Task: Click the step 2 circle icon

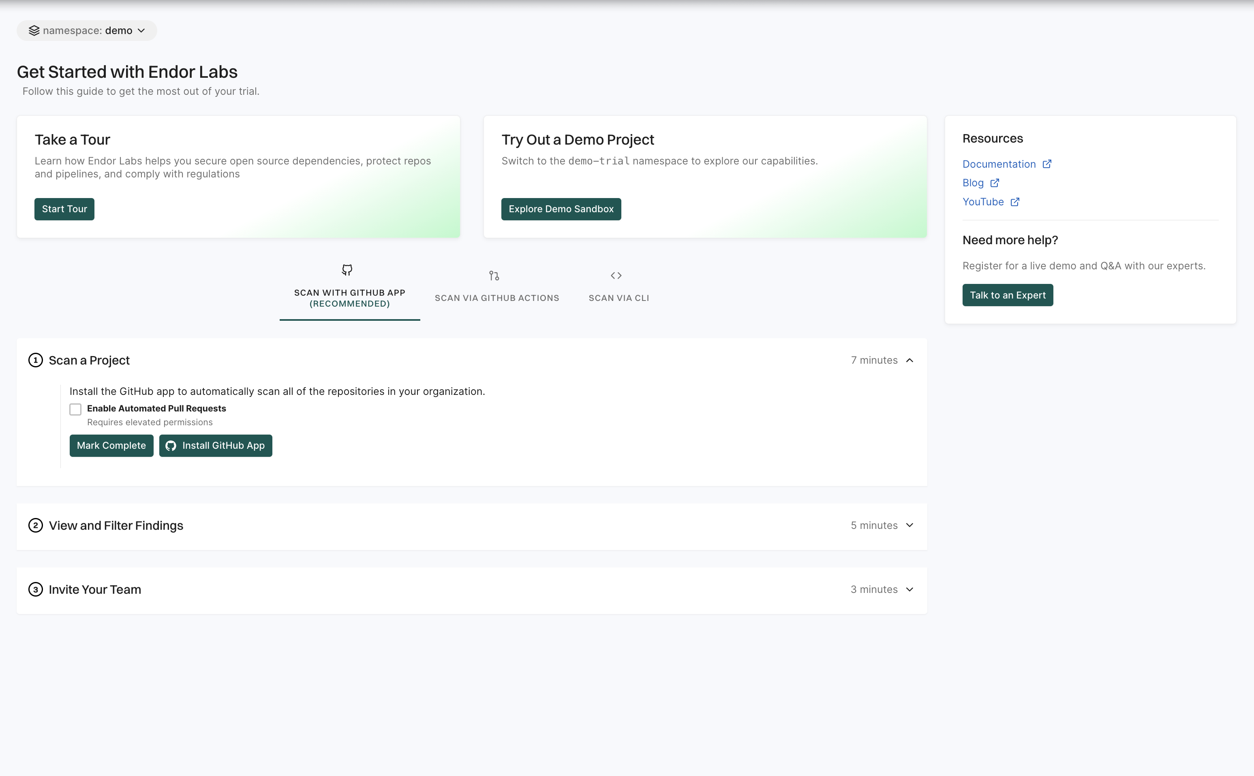Action: click(35, 526)
